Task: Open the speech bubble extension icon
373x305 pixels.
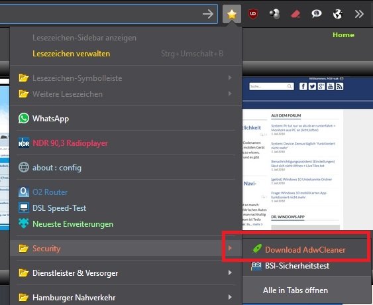Action: (x=317, y=14)
